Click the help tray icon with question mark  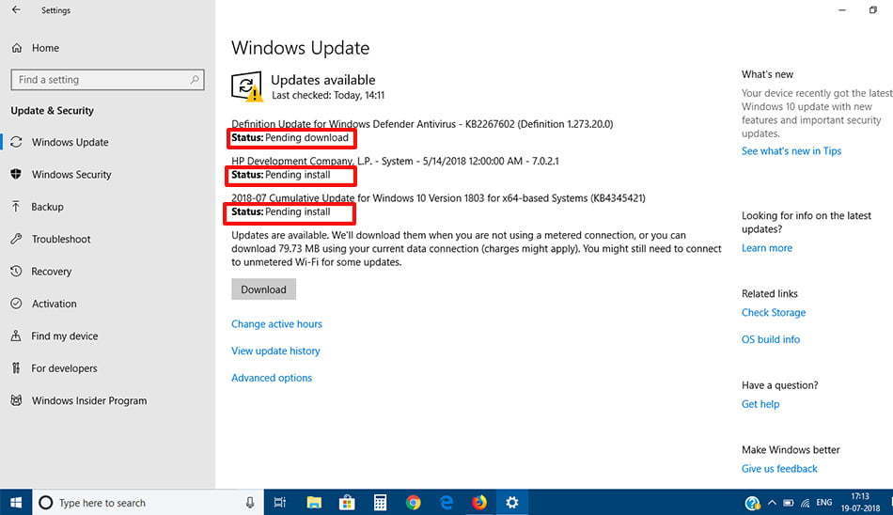(752, 503)
